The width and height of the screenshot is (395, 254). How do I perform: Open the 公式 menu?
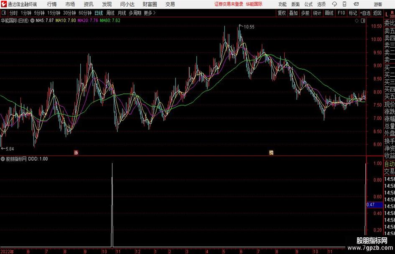(x=308, y=4)
